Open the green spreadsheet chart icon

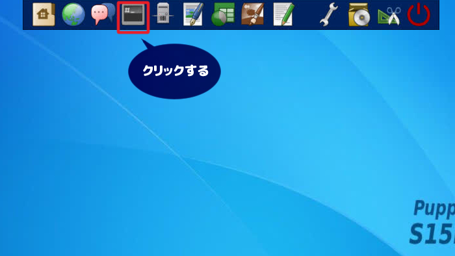[223, 14]
